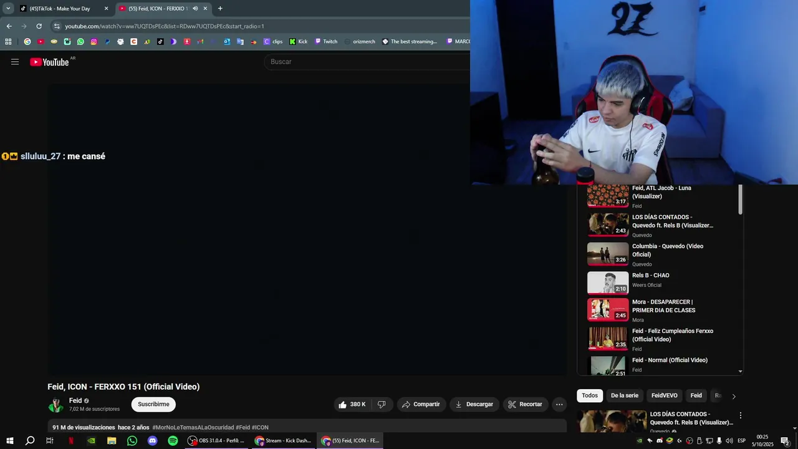
Task: Go back with the browser back arrow
Action: 9,26
